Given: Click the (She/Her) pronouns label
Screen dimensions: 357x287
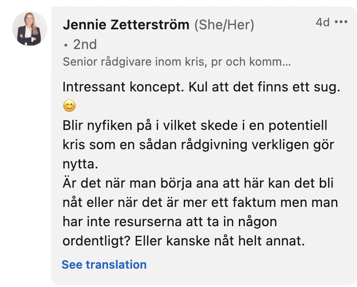Looking at the screenshot, I should 224,25.
